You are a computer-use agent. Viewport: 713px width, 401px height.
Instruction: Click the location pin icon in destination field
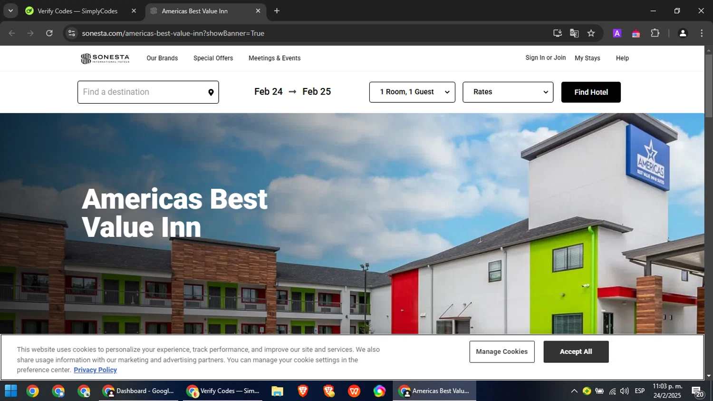pos(211,92)
